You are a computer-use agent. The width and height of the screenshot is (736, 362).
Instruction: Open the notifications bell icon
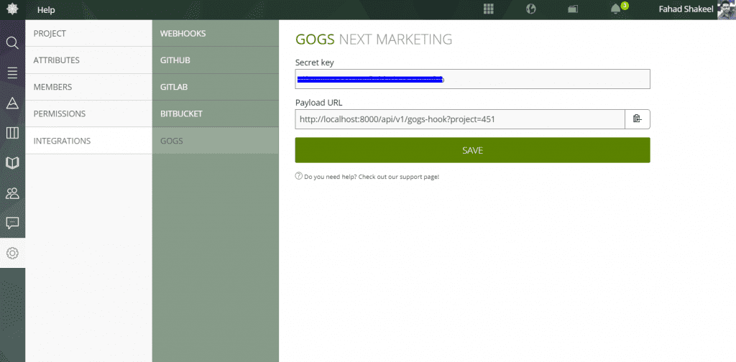click(x=616, y=9)
